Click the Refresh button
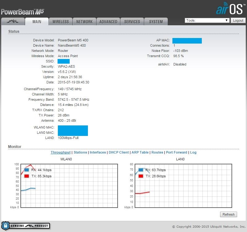Screen dimensions: 247x232 tap(228, 214)
